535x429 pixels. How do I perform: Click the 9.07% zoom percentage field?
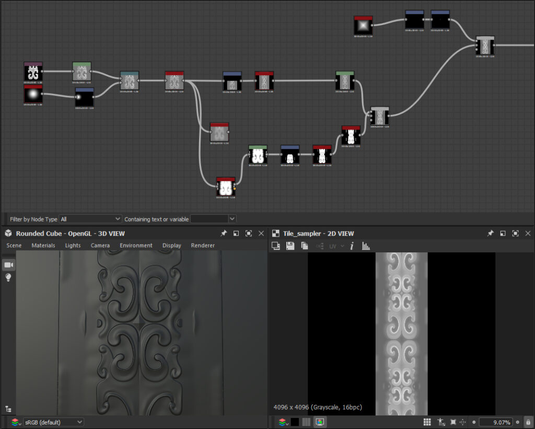click(x=495, y=422)
